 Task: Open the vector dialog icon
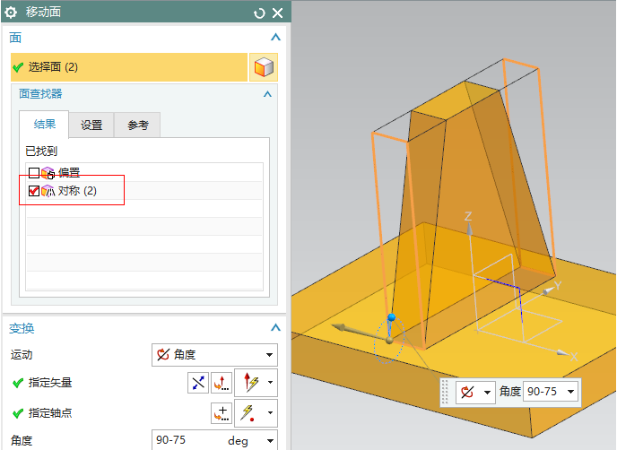pos(221,383)
